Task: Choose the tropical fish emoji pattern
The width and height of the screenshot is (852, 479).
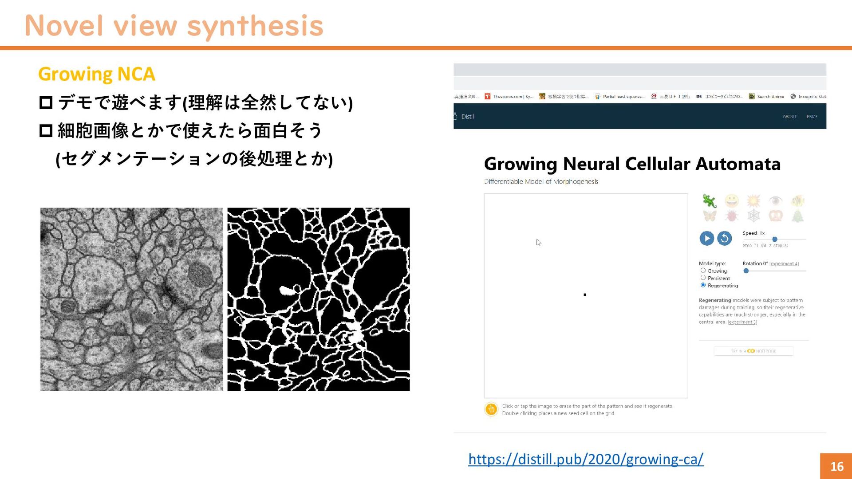Action: (797, 201)
